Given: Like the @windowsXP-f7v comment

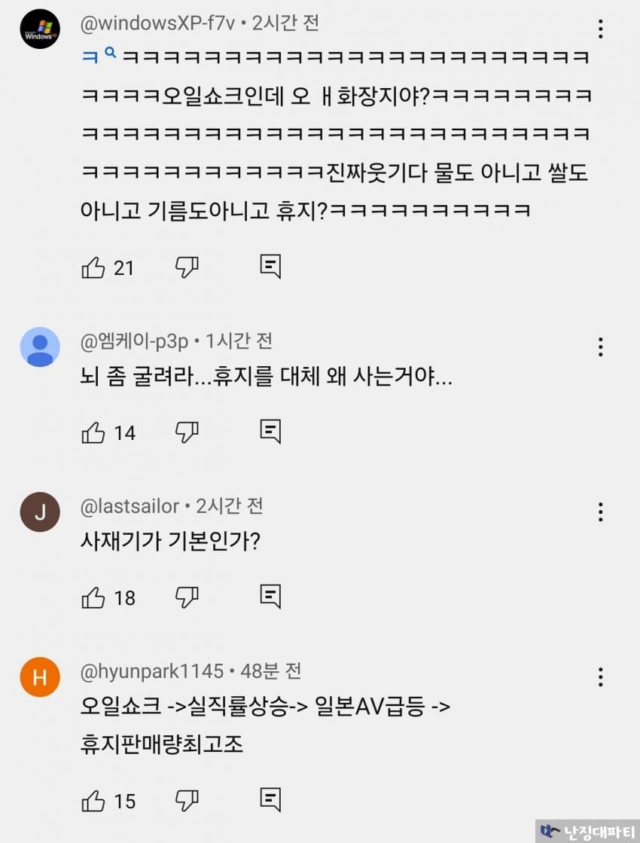Looking at the screenshot, I should coord(93,267).
